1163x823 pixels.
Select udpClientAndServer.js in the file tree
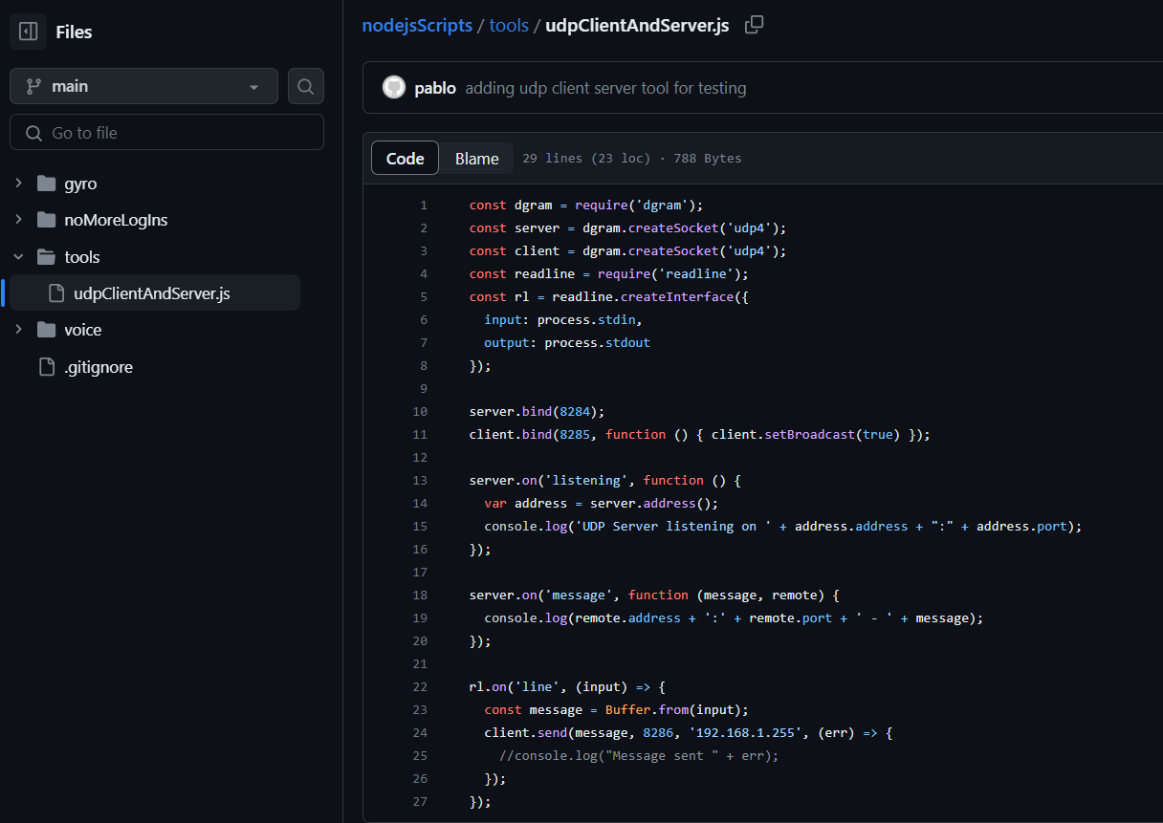pos(151,293)
